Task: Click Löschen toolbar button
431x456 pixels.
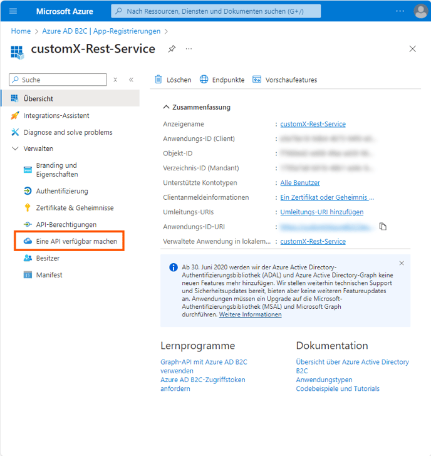Action: click(173, 80)
